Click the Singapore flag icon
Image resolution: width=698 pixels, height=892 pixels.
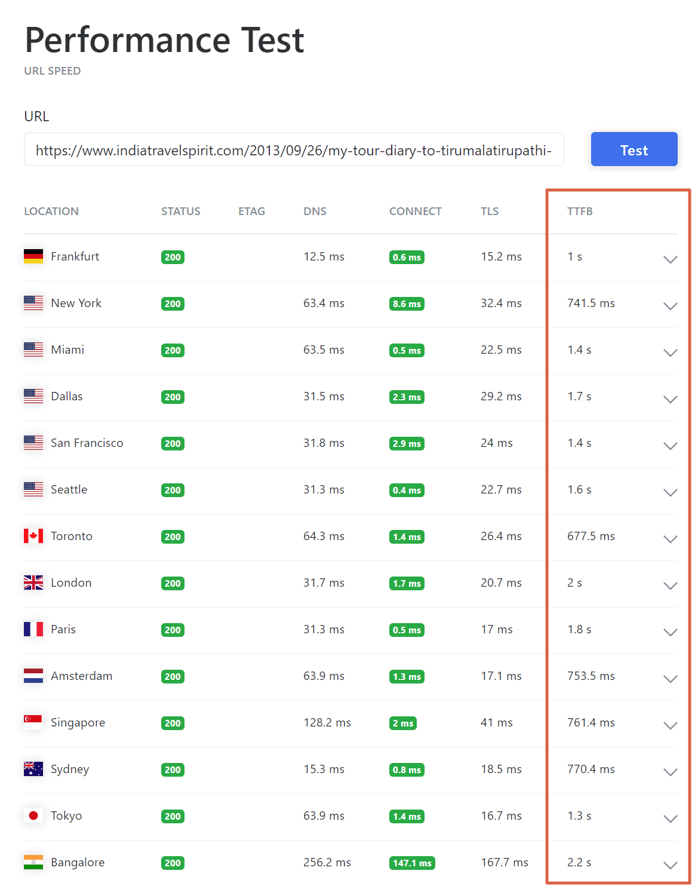(x=33, y=722)
